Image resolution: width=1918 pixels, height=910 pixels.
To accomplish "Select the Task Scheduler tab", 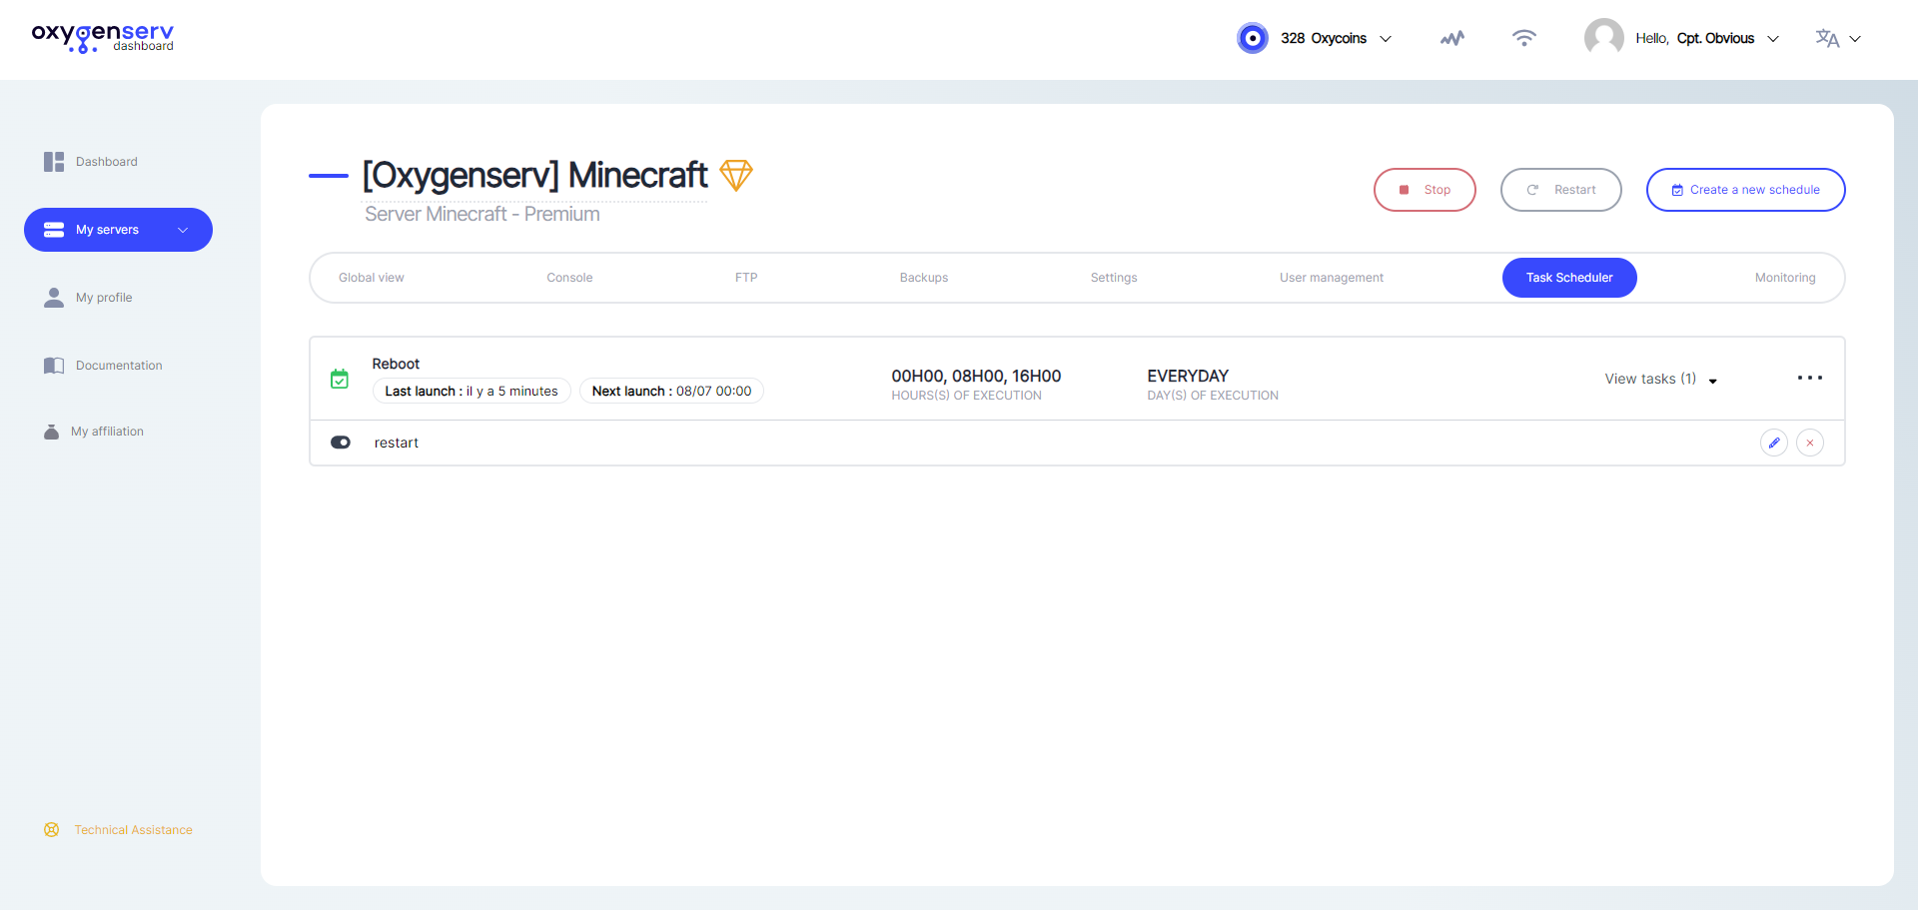I will pyautogui.click(x=1569, y=278).
